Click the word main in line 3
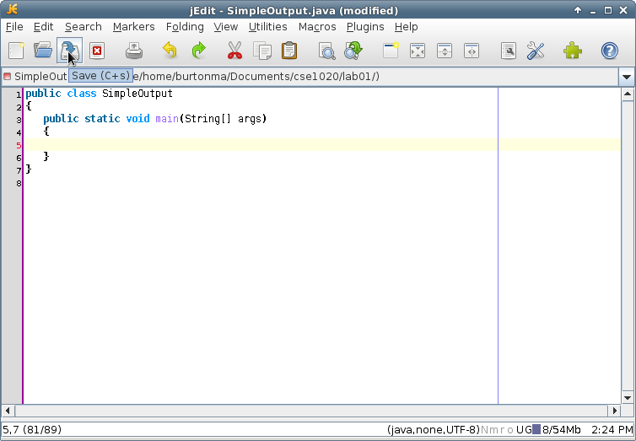 click(x=167, y=118)
